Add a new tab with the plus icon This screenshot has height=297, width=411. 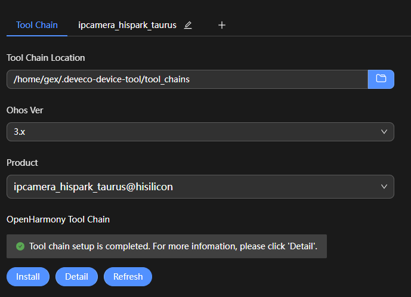[222, 25]
